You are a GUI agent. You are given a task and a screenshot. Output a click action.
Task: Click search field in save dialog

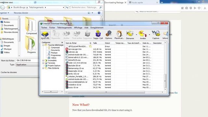point(86,7)
